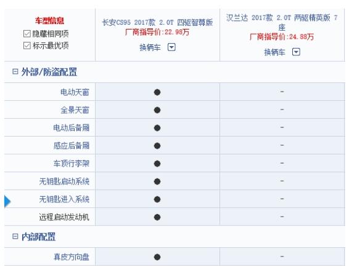349x270 pixels.
Task: Click the 真皮方向盘 feature label
Action: tap(72, 257)
